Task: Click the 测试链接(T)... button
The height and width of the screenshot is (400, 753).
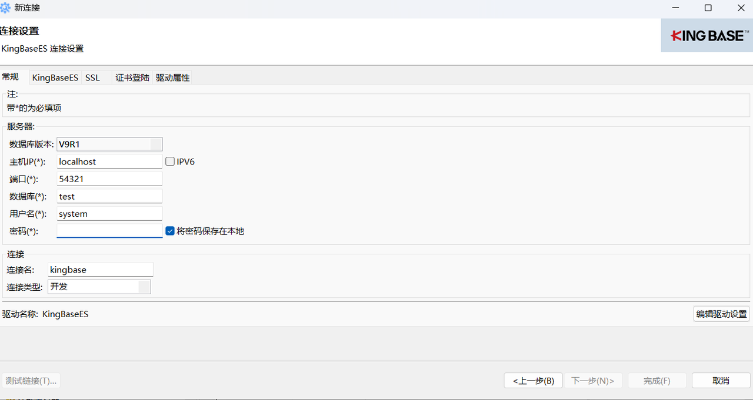Action: [x=31, y=381]
